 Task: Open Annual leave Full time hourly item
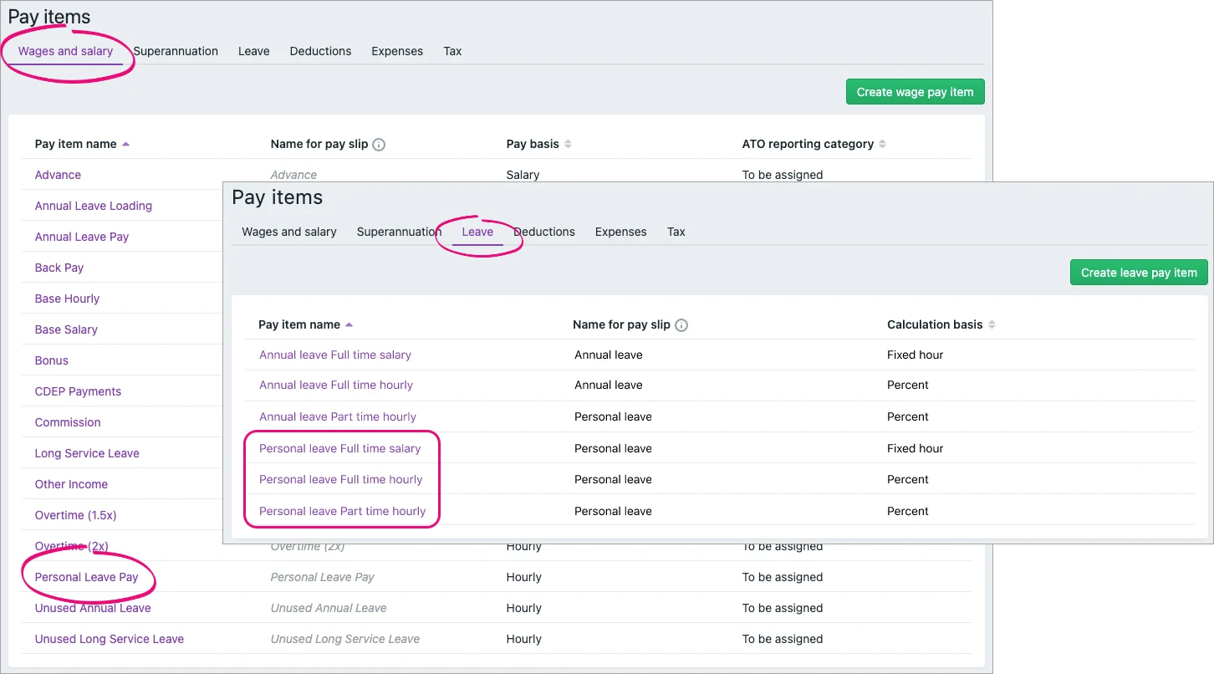pos(335,386)
